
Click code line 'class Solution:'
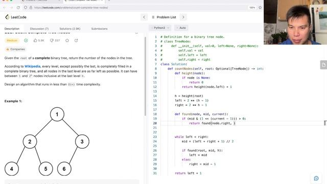pyautogui.click(x=174, y=64)
